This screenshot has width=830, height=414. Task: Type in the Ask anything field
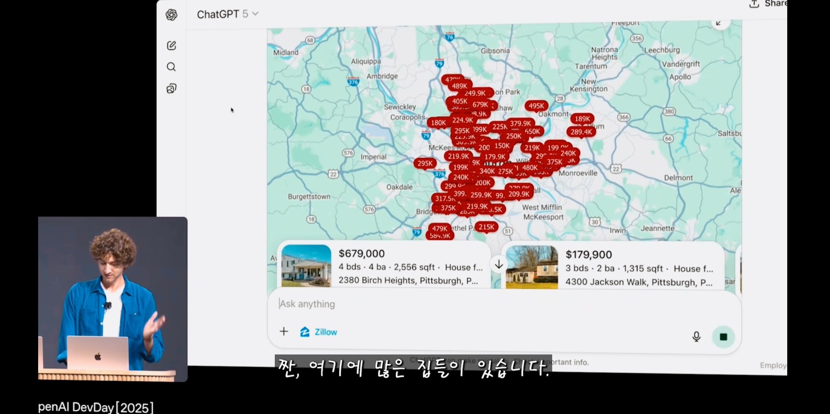click(456, 304)
